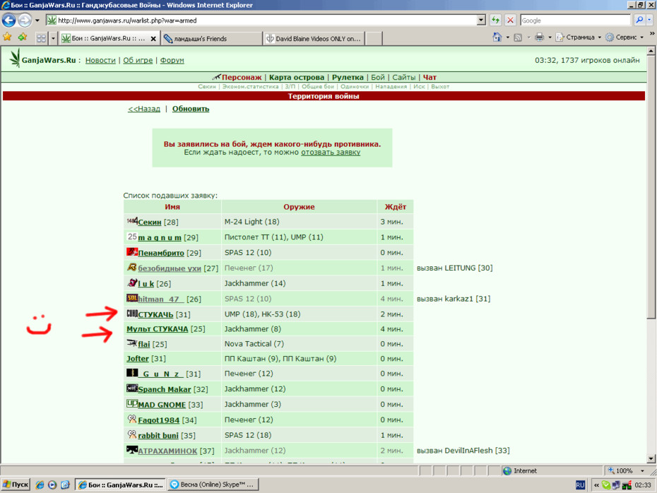
Task: Open the Об игре link
Action: [138, 60]
